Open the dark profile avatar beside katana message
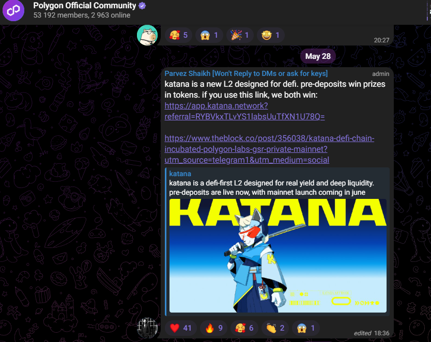 point(147,328)
